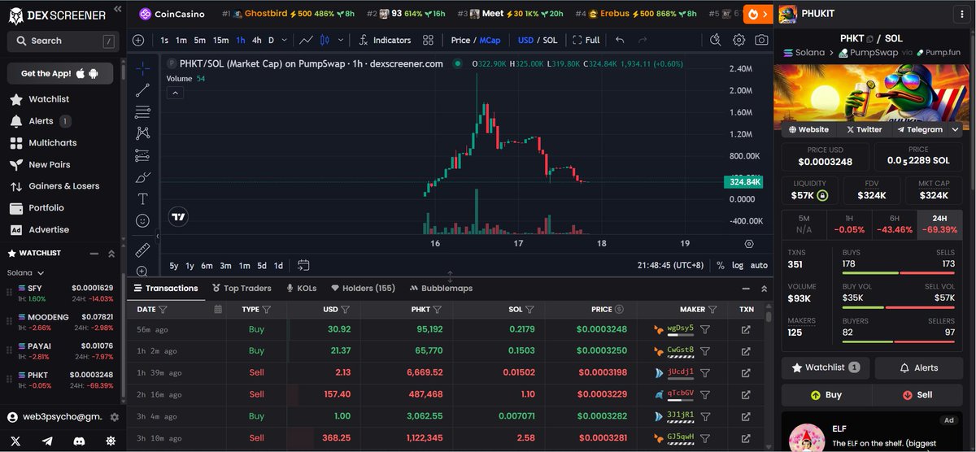Expand the transactions panel upward
This screenshot has width=976, height=452.
click(x=764, y=289)
